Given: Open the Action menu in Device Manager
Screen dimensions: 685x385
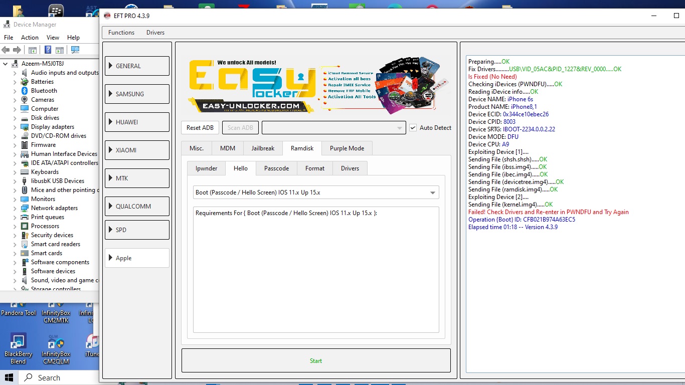Looking at the screenshot, I should click(30, 38).
